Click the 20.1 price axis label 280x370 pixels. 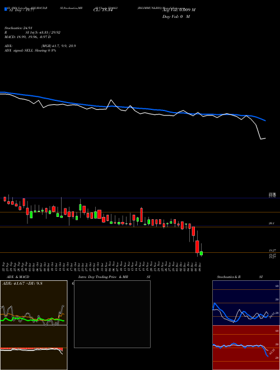click(x=271, y=223)
